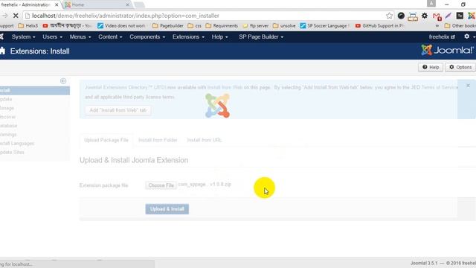The height and width of the screenshot is (268, 476).
Task: Open the Extensions menu
Action: [x=188, y=36]
